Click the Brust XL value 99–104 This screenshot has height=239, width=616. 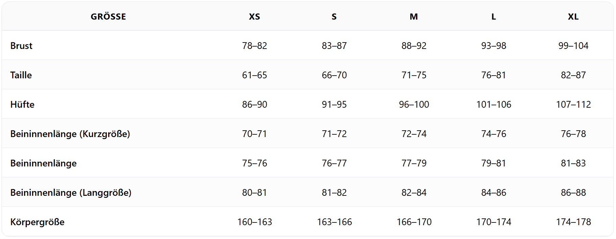click(x=573, y=46)
